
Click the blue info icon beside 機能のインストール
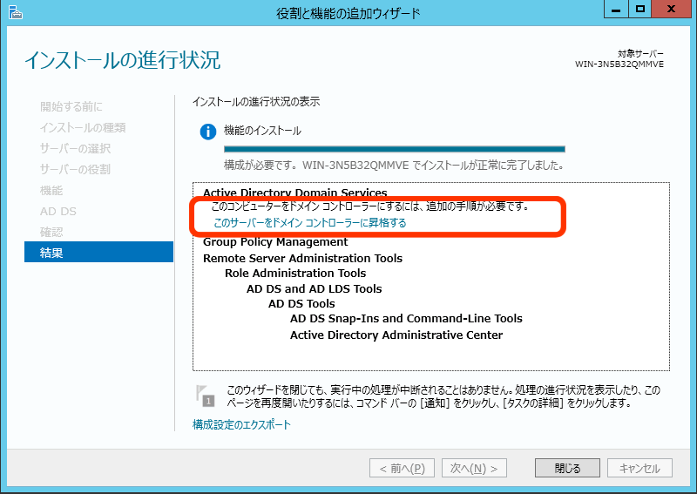click(x=207, y=132)
